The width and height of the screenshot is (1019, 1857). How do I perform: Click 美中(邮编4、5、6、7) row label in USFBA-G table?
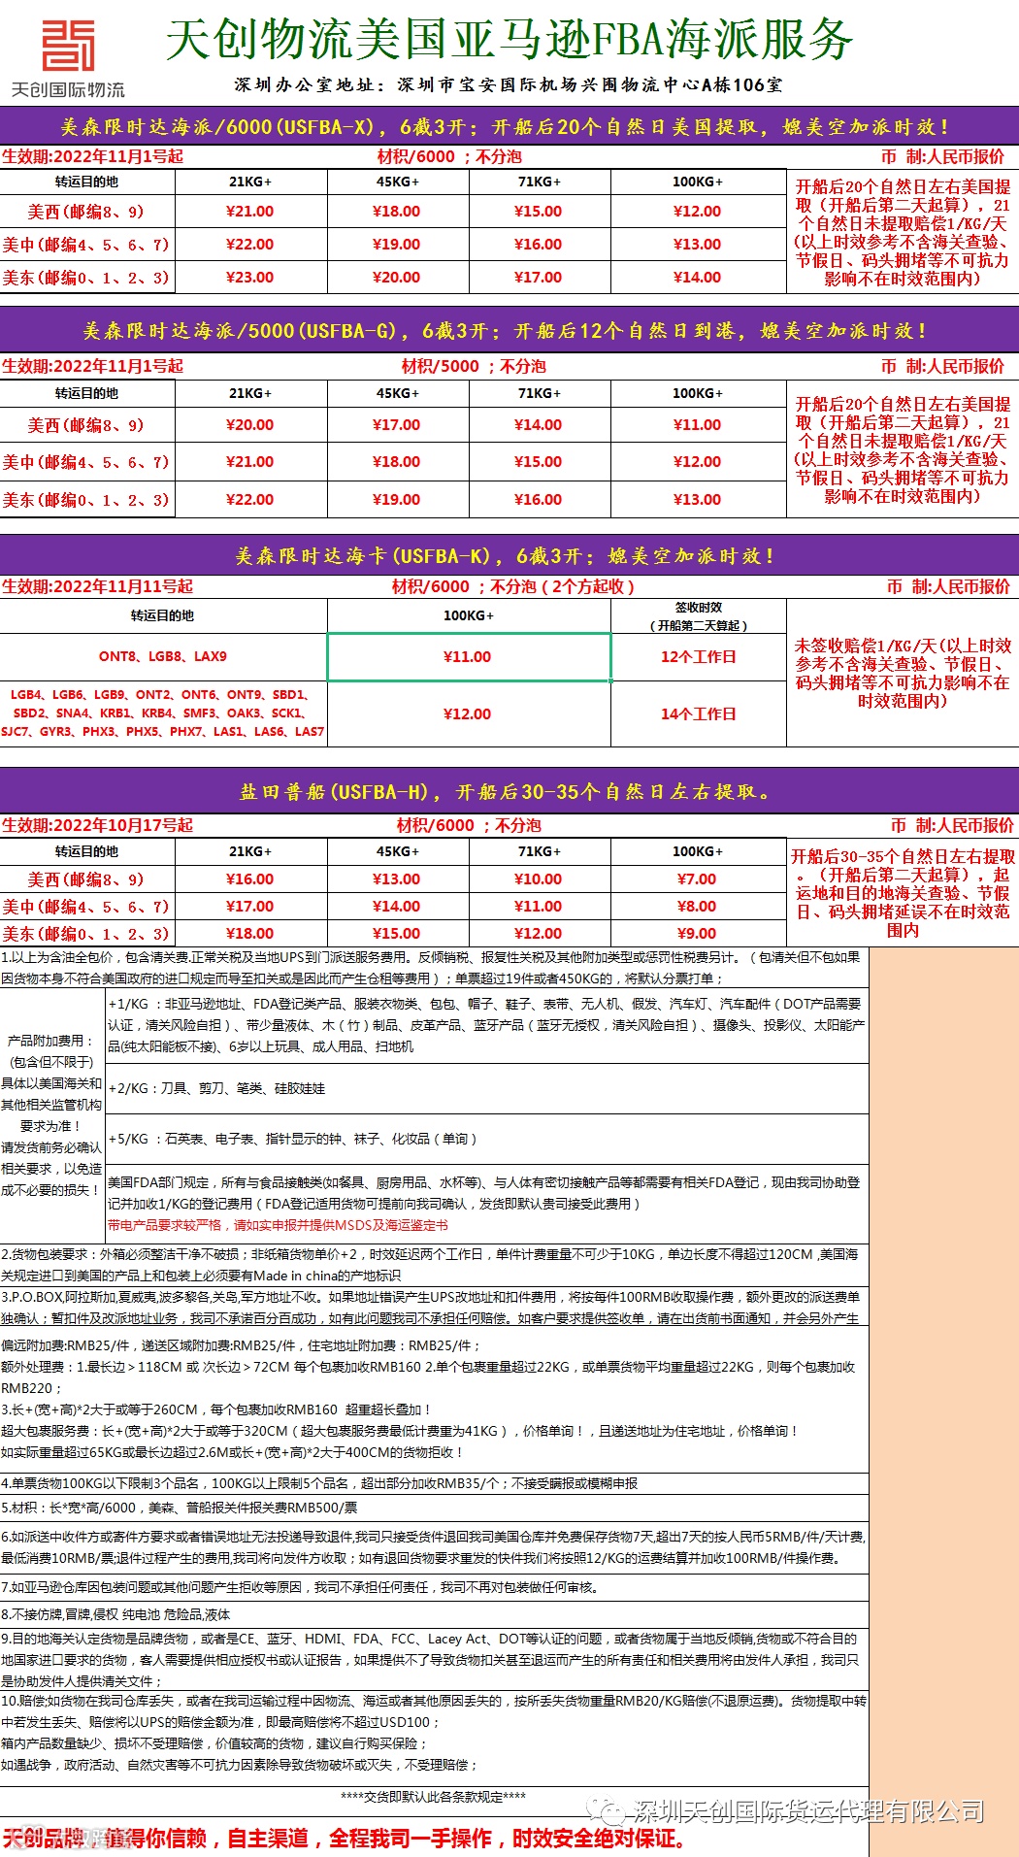(86, 461)
